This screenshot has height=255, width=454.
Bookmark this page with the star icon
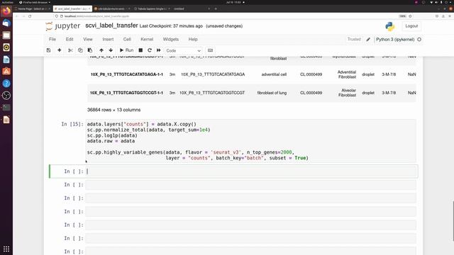[410, 16]
